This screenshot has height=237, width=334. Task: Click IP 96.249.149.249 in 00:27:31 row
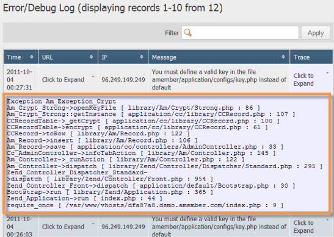[123, 80]
